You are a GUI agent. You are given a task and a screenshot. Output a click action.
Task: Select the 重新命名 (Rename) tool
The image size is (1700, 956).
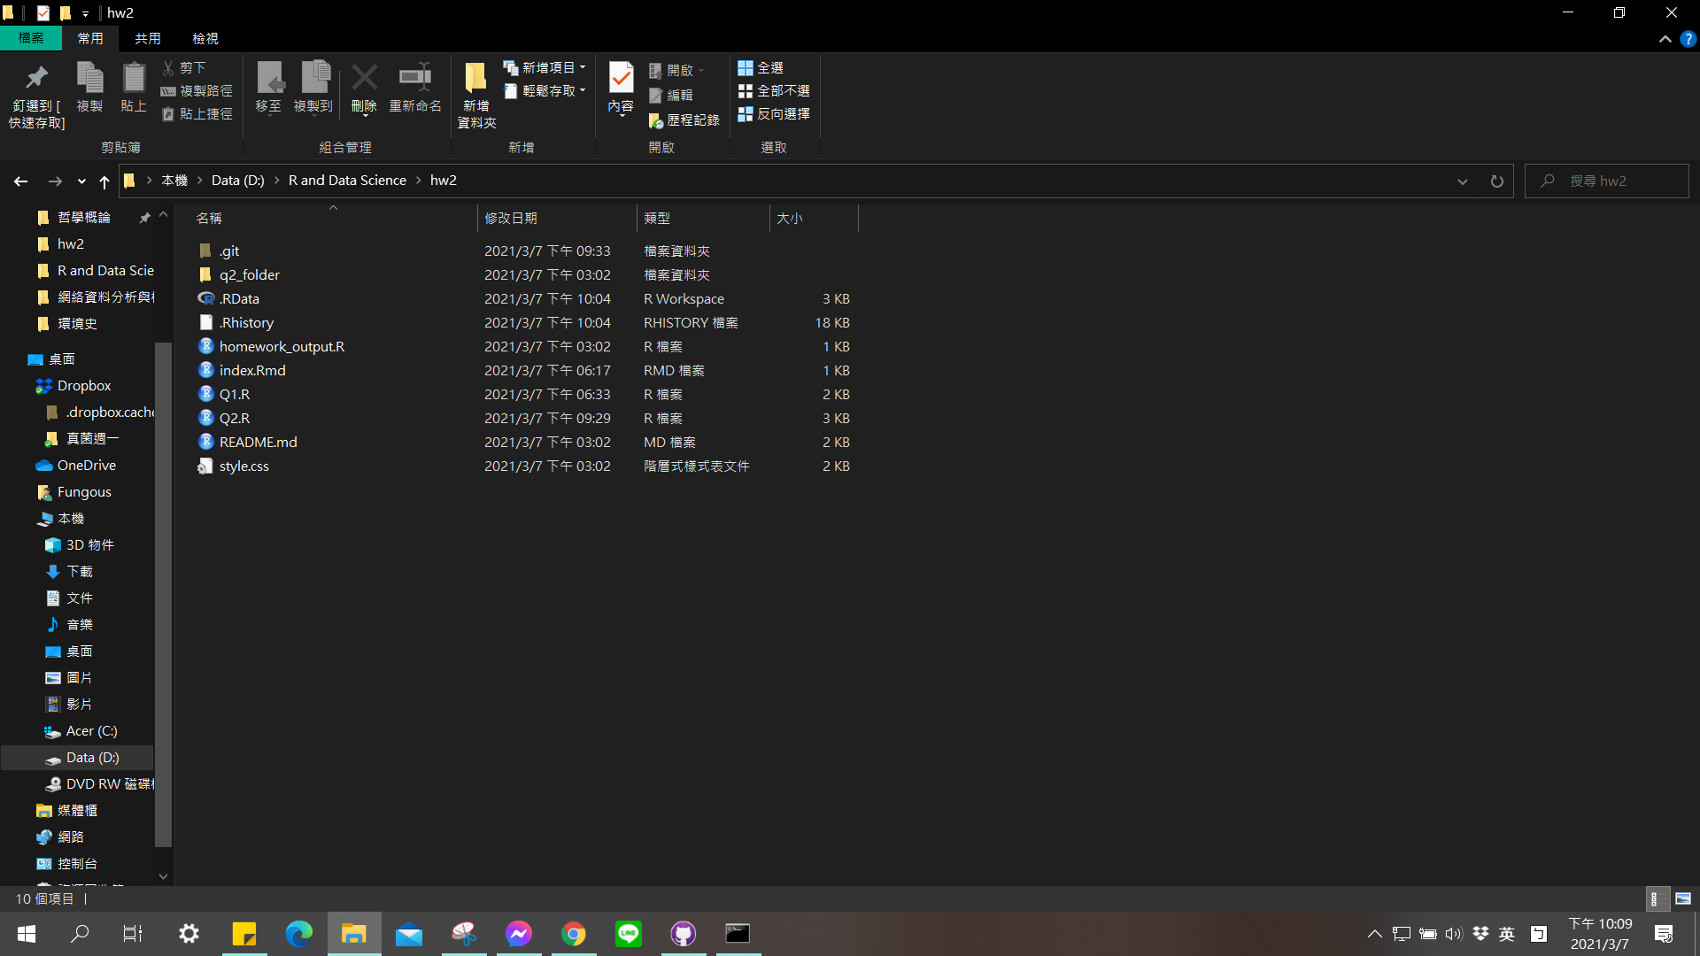coord(414,89)
